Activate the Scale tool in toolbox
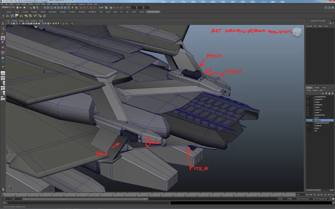 click(3, 47)
